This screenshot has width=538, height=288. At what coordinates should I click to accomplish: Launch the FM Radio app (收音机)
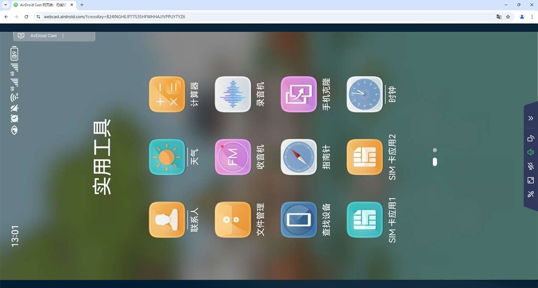[233, 157]
